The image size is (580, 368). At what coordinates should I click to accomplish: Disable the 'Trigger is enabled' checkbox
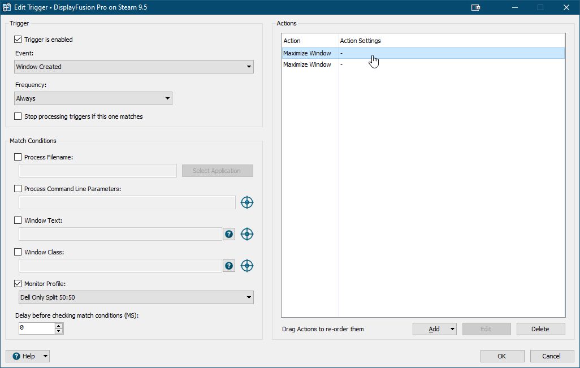point(18,40)
